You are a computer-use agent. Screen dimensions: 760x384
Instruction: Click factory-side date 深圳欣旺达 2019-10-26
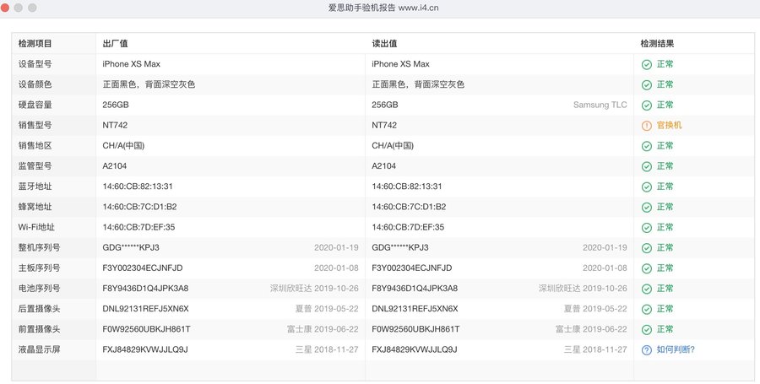point(314,288)
